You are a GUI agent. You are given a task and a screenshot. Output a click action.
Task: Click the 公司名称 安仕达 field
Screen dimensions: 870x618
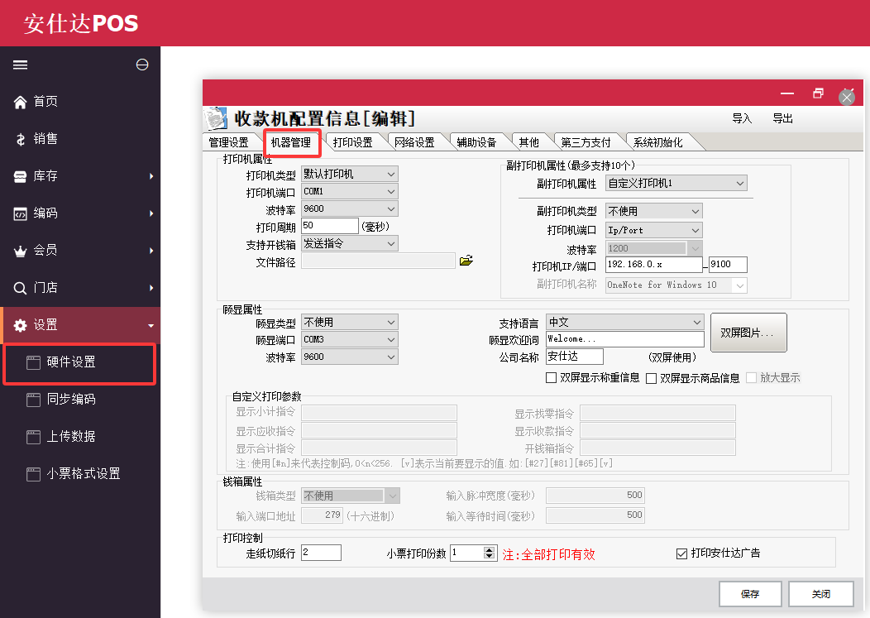pos(574,356)
